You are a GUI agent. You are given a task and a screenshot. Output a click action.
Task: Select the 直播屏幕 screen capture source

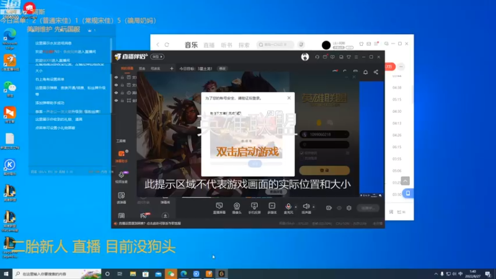click(x=219, y=208)
